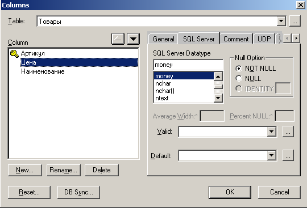Choose ntext in the datatype list

coord(184,98)
